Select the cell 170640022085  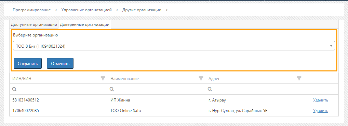58,111
